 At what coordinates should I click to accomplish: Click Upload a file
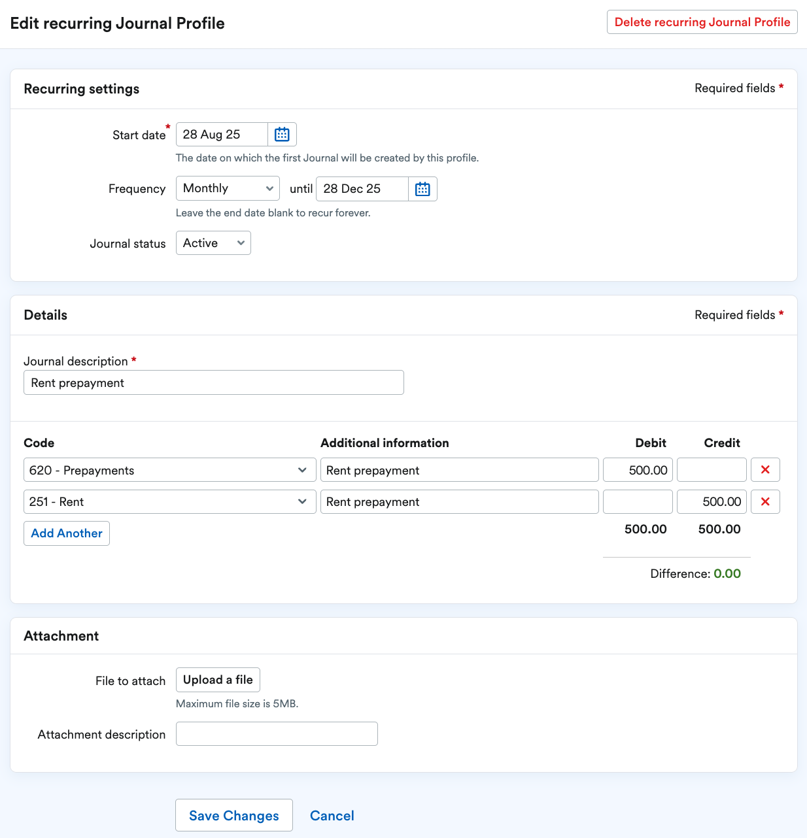(x=218, y=680)
